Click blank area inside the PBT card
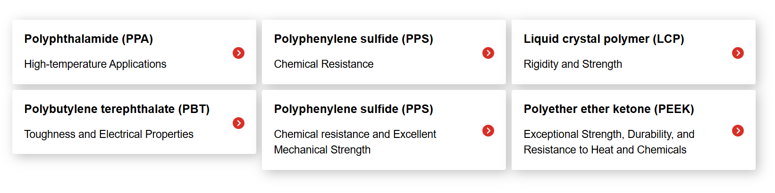Screen dimensions: 775x193 (222, 144)
